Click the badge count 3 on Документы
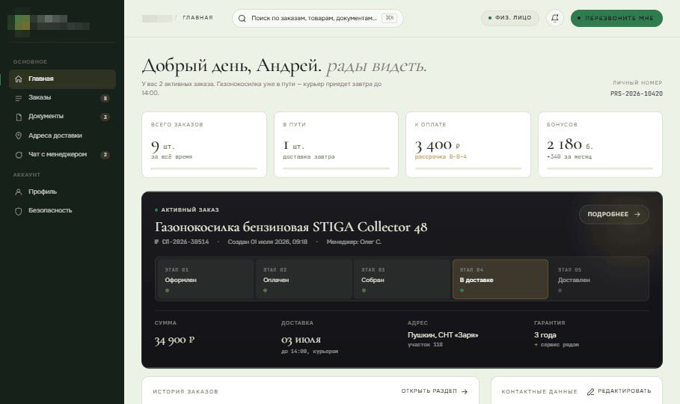 coord(105,117)
